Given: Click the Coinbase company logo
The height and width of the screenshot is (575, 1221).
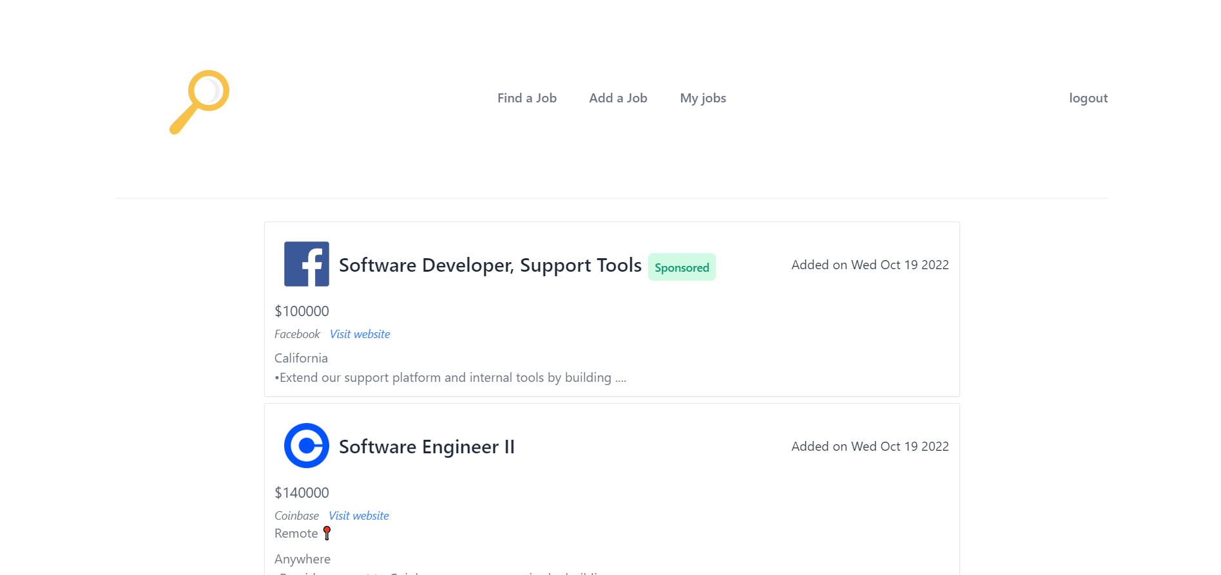Looking at the screenshot, I should coord(307,446).
